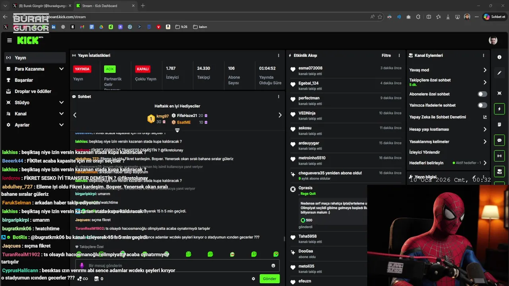509x286 pixels.
Task: Click the chat scrollbar thumb
Action: [x=284, y=239]
